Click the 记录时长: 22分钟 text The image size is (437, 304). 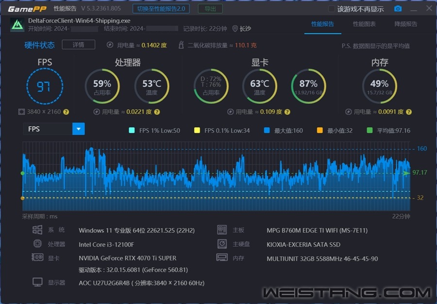[x=204, y=29]
